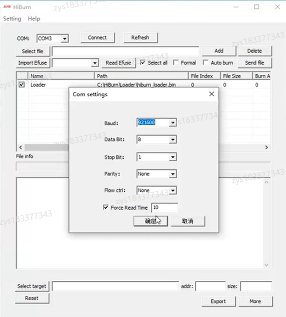The width and height of the screenshot is (286, 317).
Task: Uncheck the Loader row checkbox
Action: pyautogui.click(x=22, y=85)
